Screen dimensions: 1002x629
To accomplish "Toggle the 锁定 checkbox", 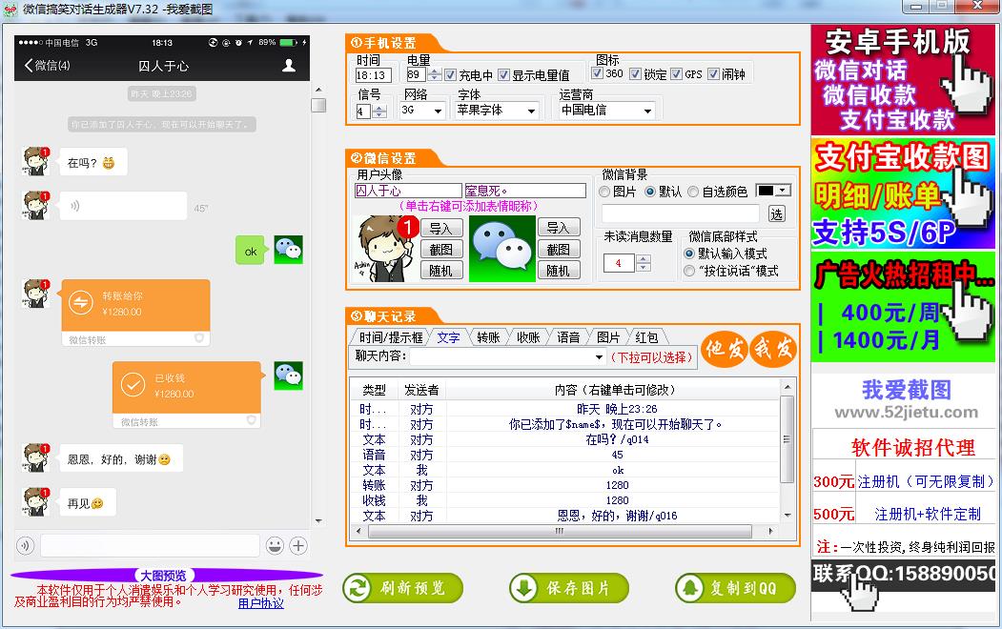I will tap(636, 73).
